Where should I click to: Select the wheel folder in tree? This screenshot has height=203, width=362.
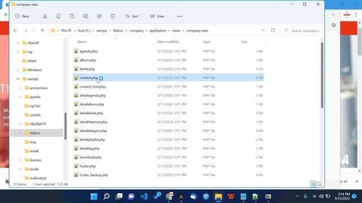tap(32, 61)
